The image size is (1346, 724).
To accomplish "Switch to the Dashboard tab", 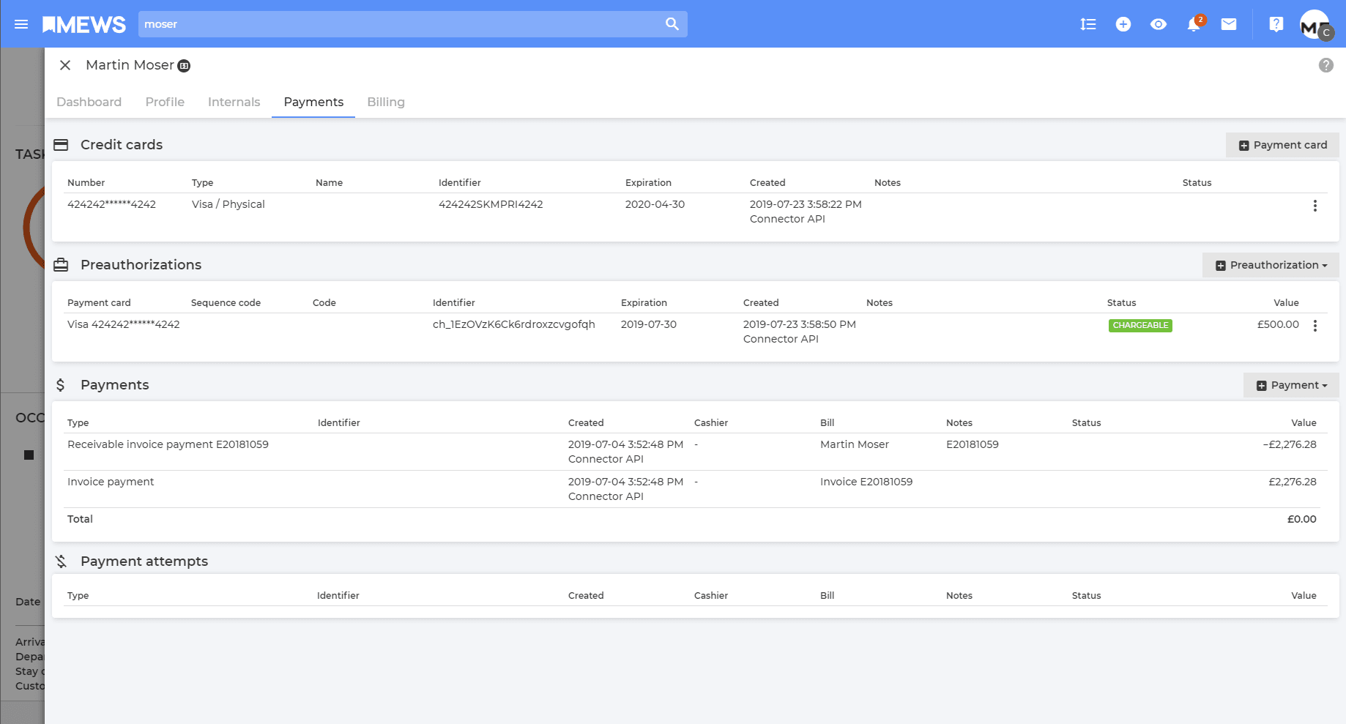I will click(x=89, y=102).
